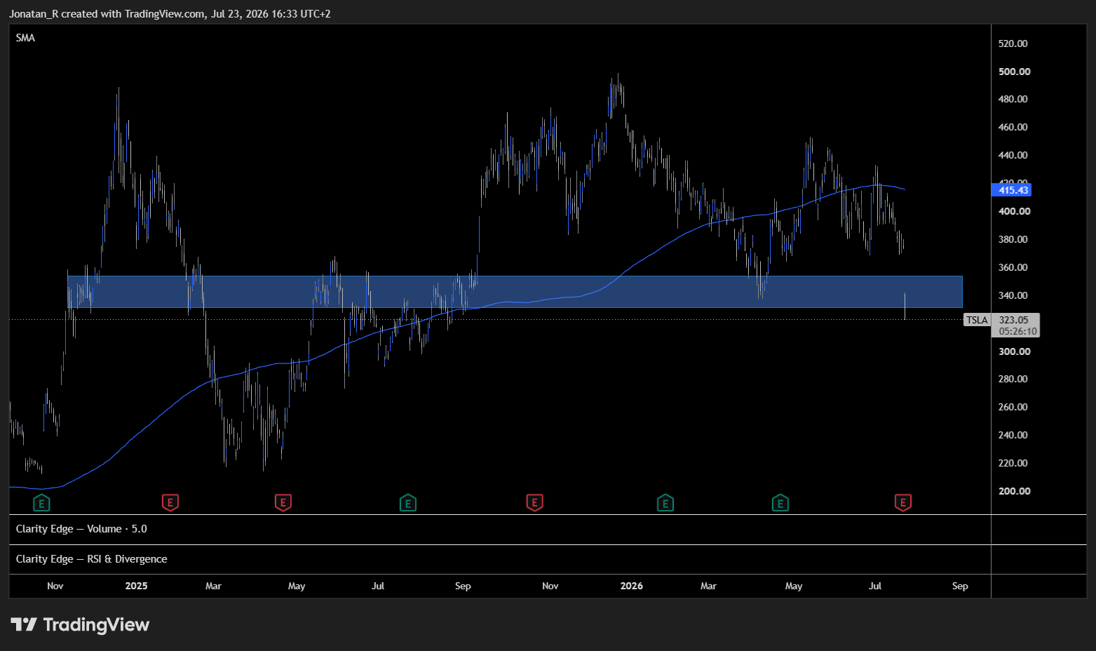Open the Clarity Edge RSI & Divergence label
This screenshot has width=1096, height=651.
click(91, 559)
